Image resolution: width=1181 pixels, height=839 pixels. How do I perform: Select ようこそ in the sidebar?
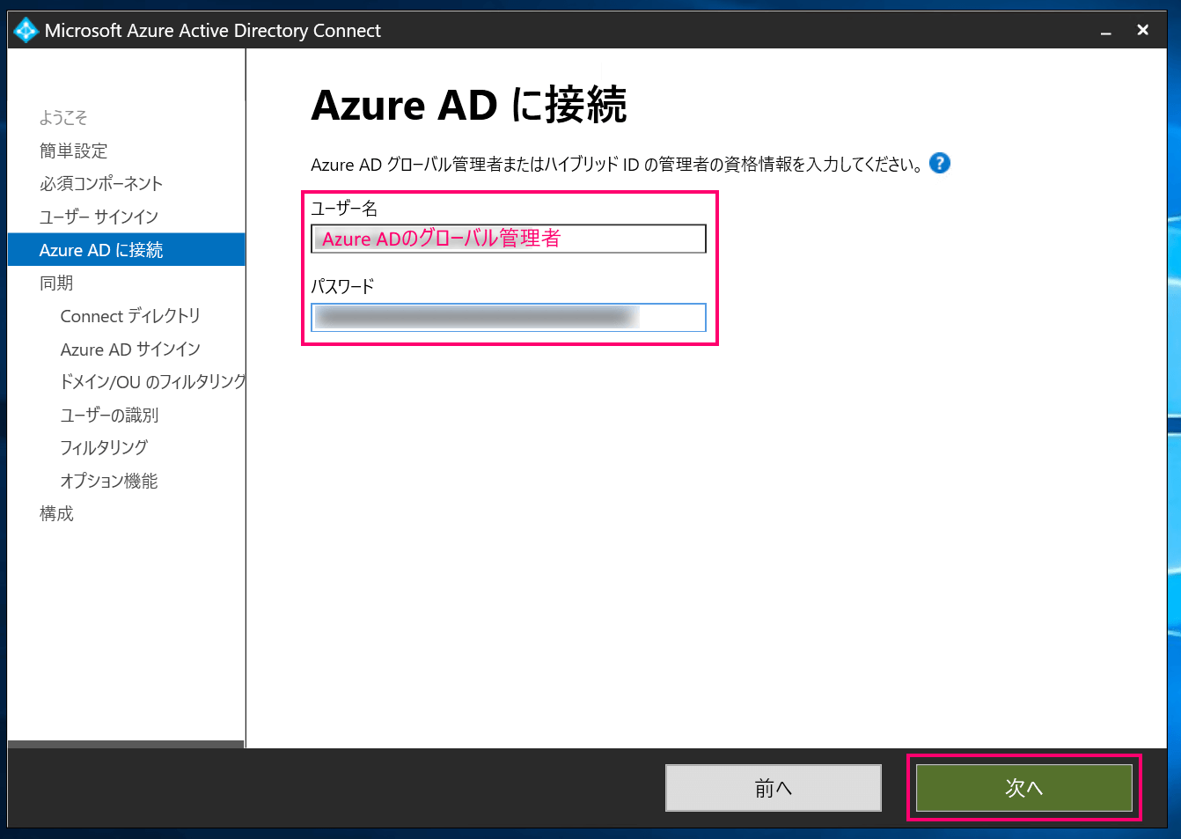63,117
